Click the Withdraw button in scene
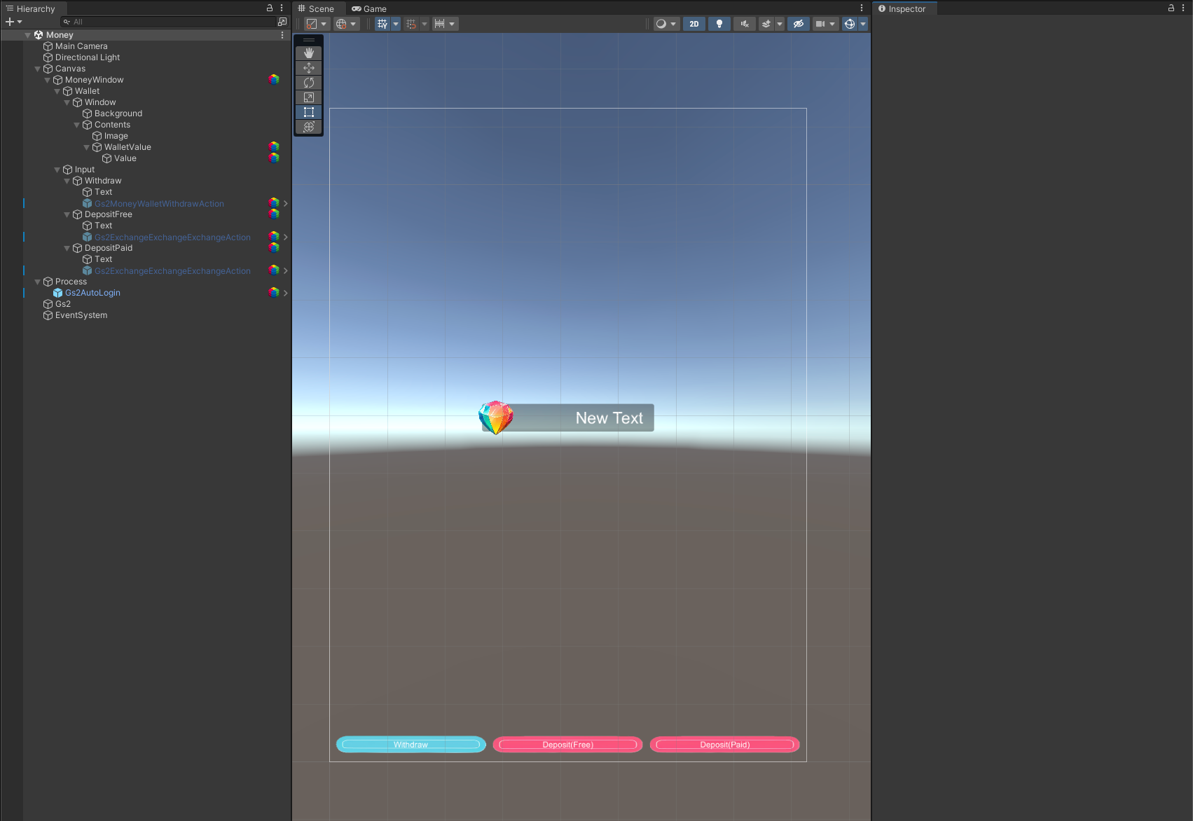The height and width of the screenshot is (821, 1193). (x=411, y=745)
